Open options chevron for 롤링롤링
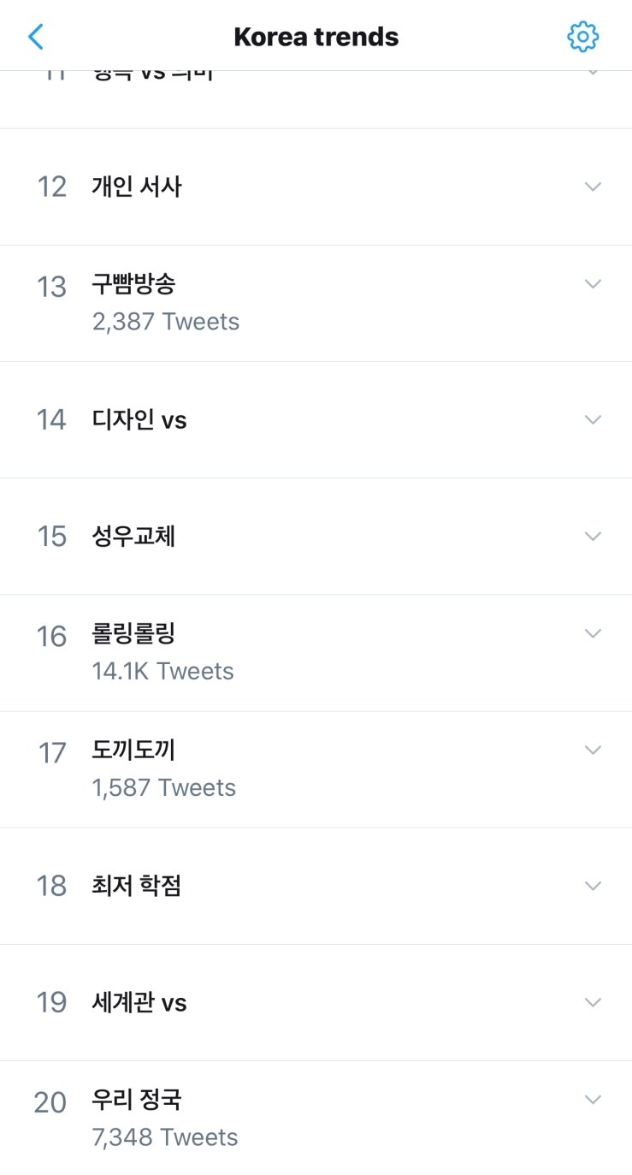The image size is (632, 1175). (x=593, y=633)
